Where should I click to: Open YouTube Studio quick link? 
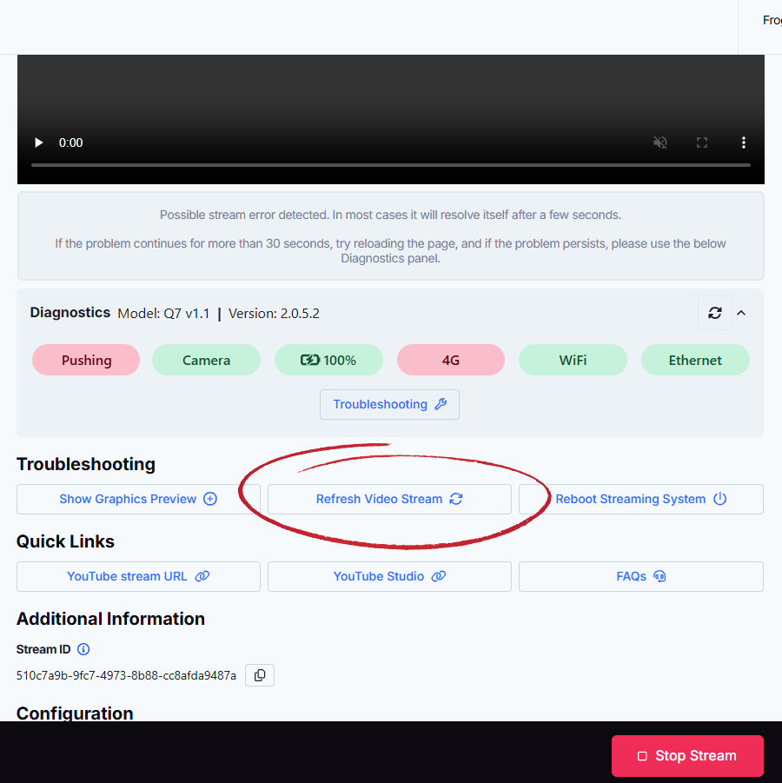(389, 576)
